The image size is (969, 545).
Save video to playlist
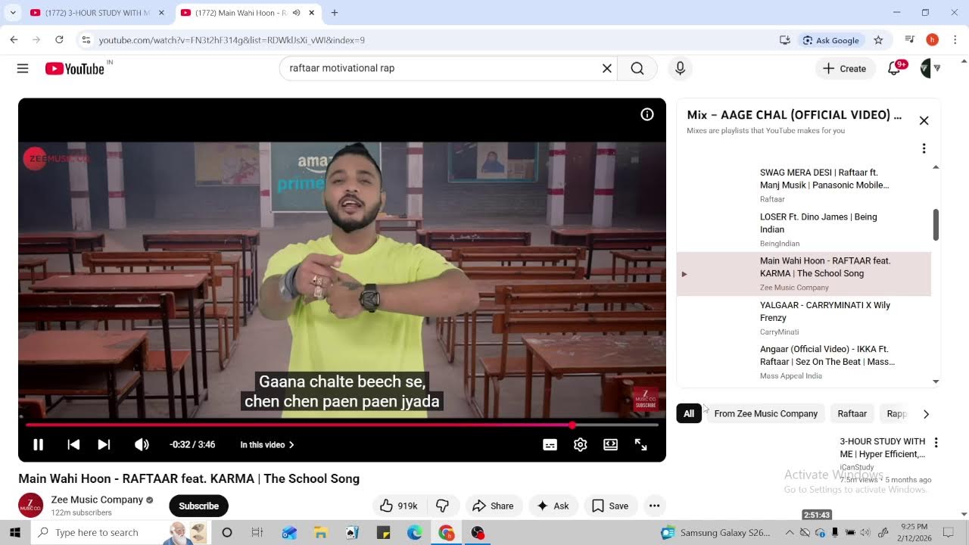click(x=610, y=506)
